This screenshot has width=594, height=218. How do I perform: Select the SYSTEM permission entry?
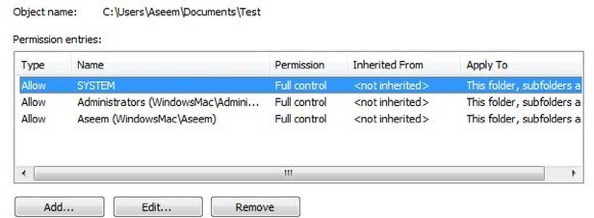pyautogui.click(x=301, y=85)
